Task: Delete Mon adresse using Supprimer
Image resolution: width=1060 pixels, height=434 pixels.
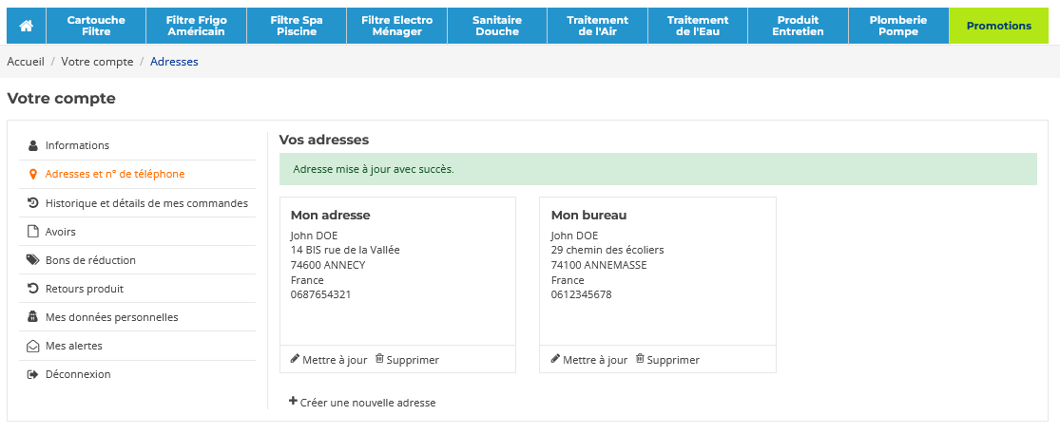Action: point(407,360)
